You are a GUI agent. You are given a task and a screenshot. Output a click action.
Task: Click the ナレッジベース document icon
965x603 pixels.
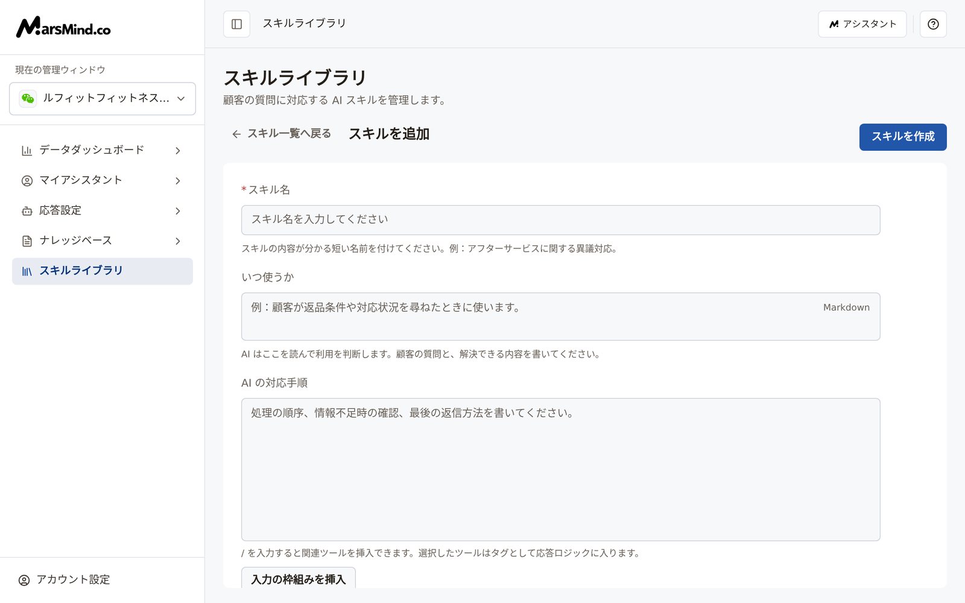(x=27, y=241)
